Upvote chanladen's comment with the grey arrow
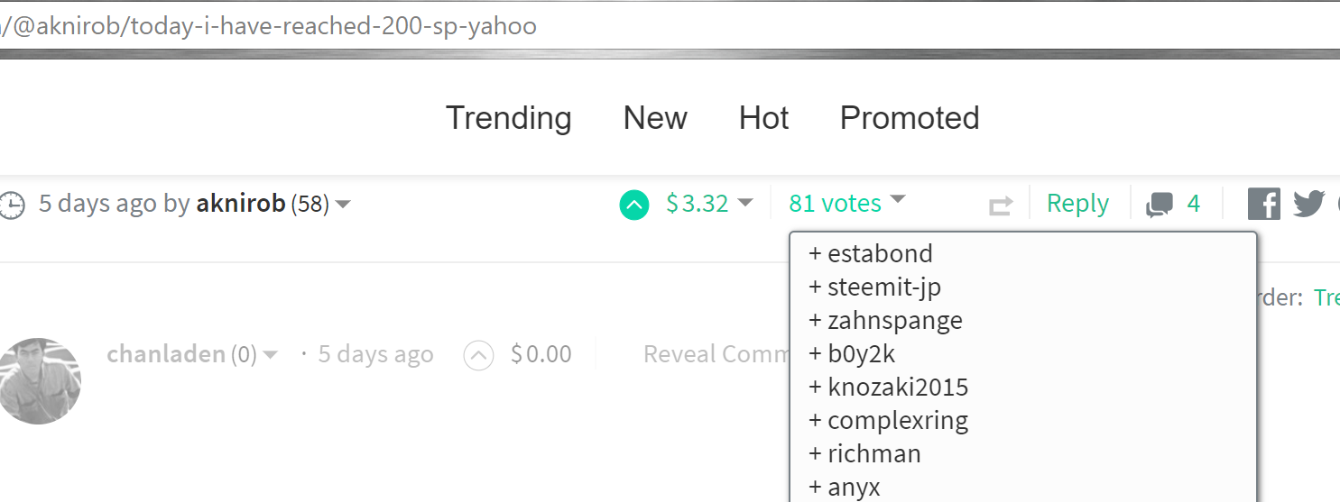 [x=478, y=356]
